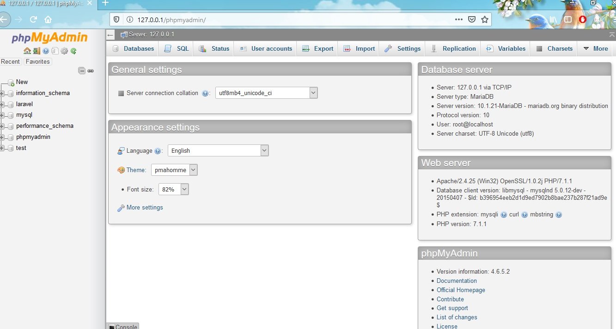Open the Theme dropdown showing pmahomme
Image resolution: width=616 pixels, height=329 pixels.
(x=174, y=170)
